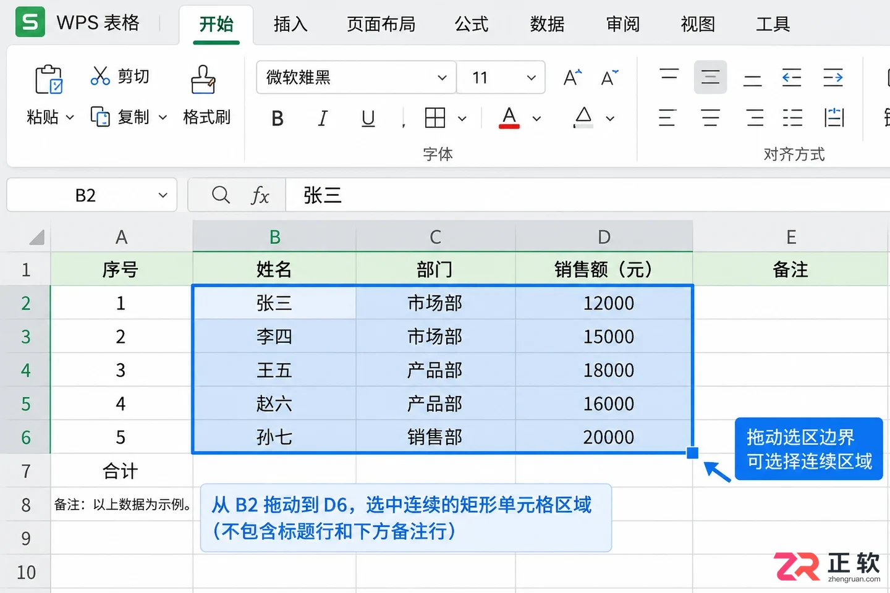Open fill color dropdown arrow
Viewport: 890px width, 593px height.
click(610, 118)
